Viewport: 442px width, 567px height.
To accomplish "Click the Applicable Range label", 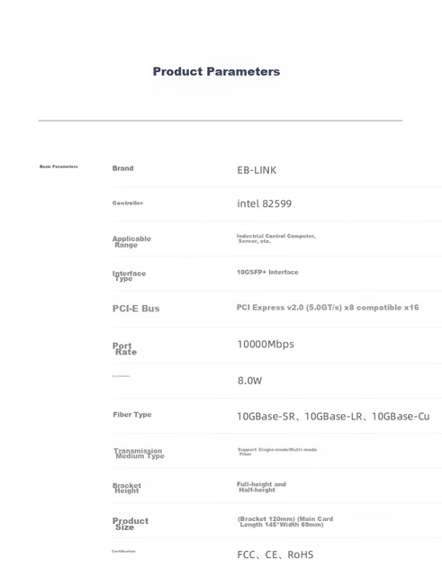I will click(x=131, y=241).
